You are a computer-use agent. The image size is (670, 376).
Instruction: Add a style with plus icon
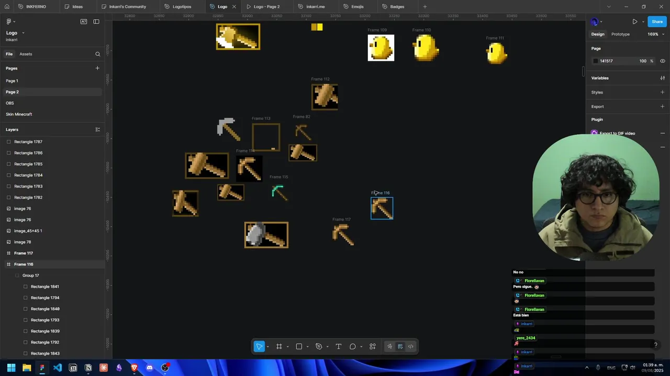coord(662,92)
